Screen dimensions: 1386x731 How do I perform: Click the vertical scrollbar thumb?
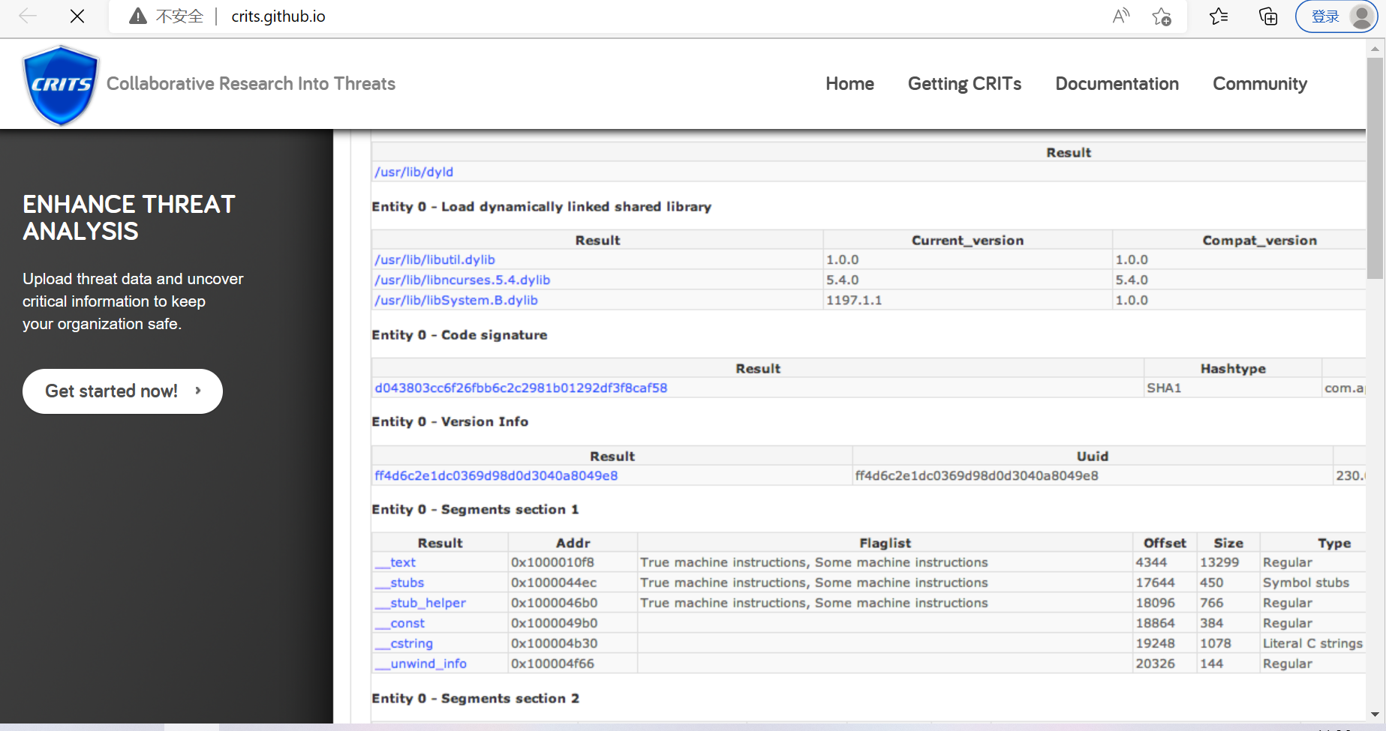(x=1375, y=169)
